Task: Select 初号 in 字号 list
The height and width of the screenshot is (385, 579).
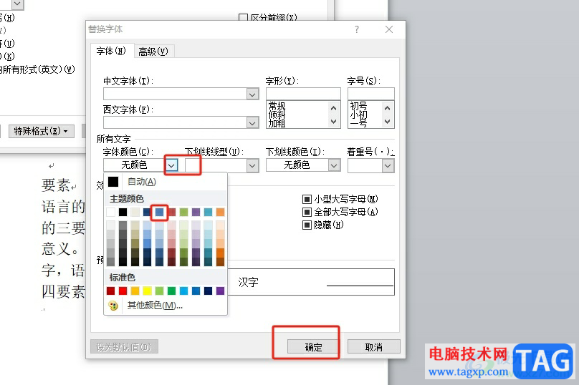Action: (x=358, y=106)
